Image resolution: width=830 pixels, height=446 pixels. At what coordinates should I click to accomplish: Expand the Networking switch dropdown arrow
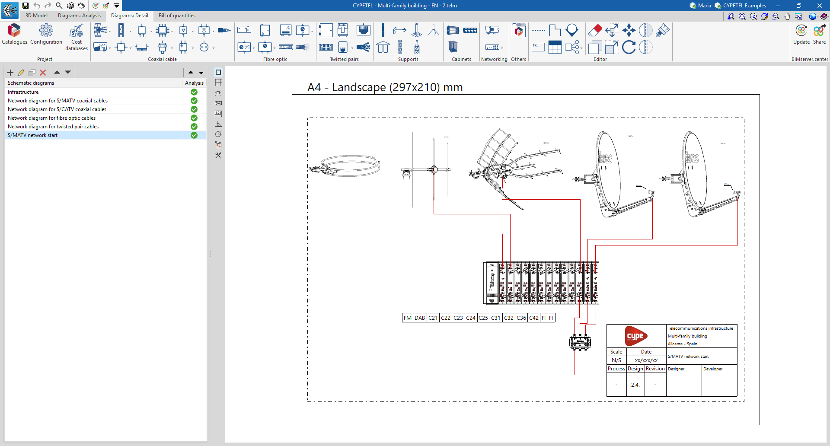point(502,48)
